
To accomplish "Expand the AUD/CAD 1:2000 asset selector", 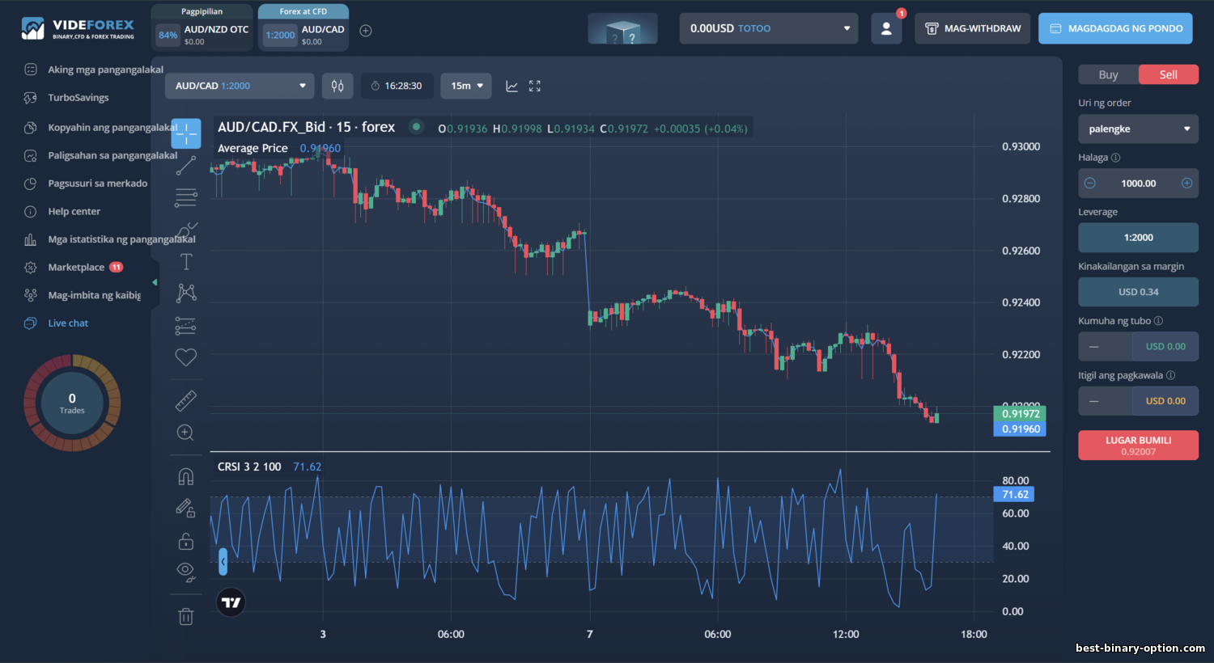I will click(239, 86).
